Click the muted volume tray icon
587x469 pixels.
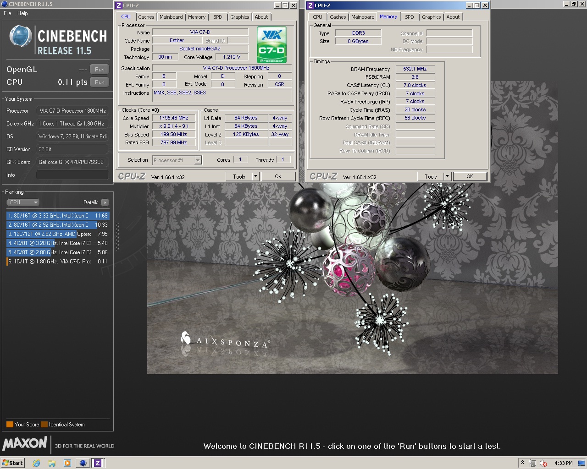[x=543, y=463]
